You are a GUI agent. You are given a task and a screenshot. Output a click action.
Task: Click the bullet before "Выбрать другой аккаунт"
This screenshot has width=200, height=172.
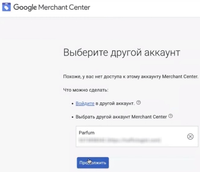coord(73,117)
